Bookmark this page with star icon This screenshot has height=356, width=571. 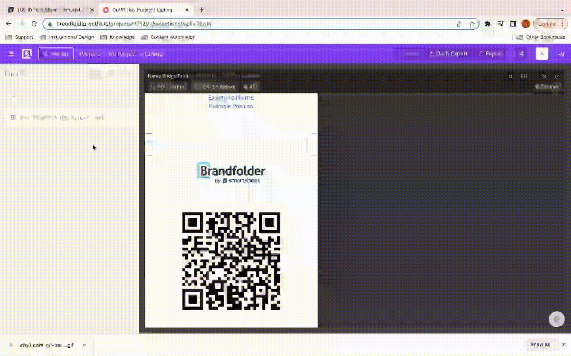[x=472, y=24]
